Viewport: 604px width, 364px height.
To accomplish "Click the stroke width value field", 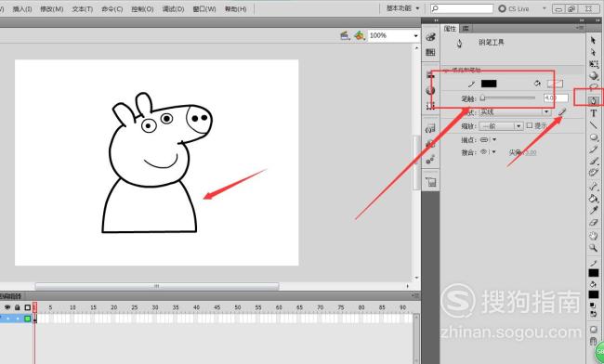I will click(x=556, y=98).
